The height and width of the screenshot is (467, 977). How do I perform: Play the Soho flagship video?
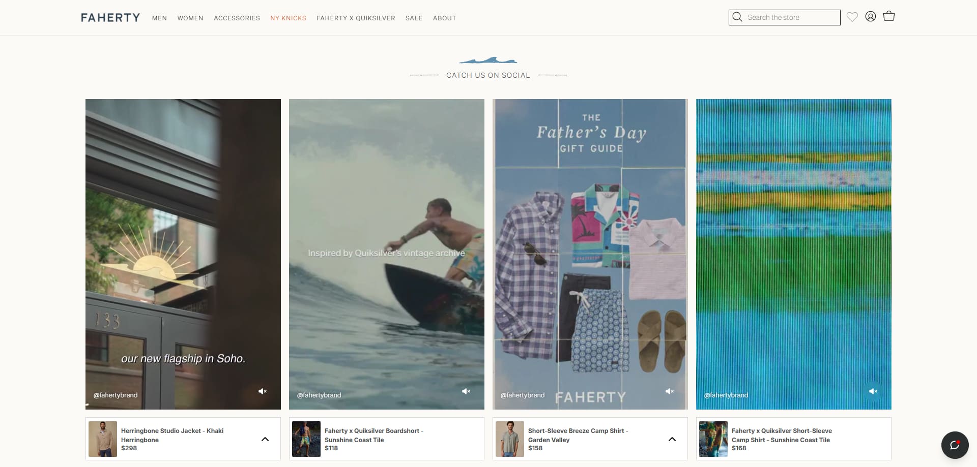(x=183, y=254)
